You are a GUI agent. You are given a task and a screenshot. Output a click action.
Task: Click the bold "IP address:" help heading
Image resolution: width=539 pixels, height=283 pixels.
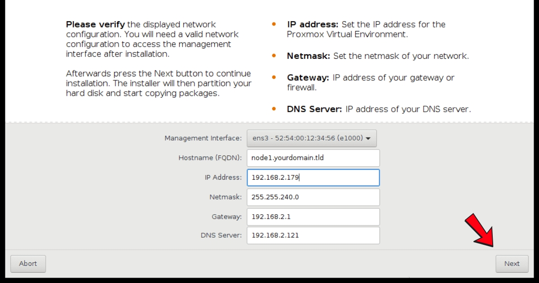pyautogui.click(x=313, y=24)
